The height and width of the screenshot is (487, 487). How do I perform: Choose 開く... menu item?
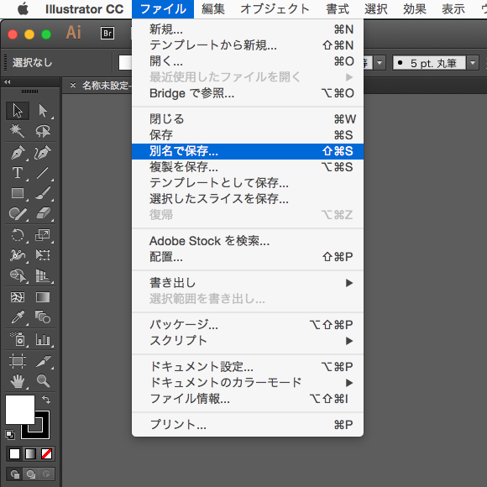[x=248, y=61]
